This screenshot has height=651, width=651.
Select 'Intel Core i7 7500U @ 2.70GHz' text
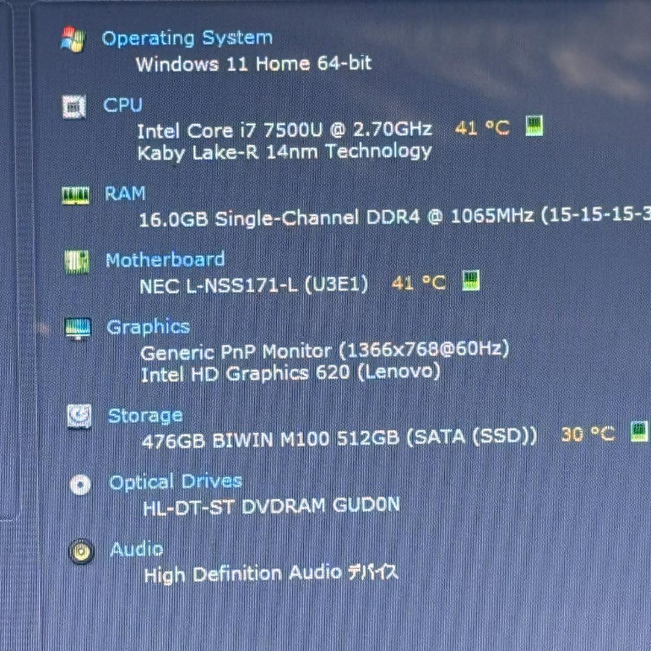tap(285, 130)
